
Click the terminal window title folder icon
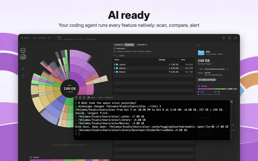(x=89, y=98)
